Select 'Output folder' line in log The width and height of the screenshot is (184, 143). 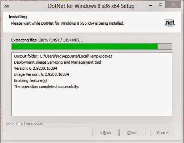coord(63,56)
